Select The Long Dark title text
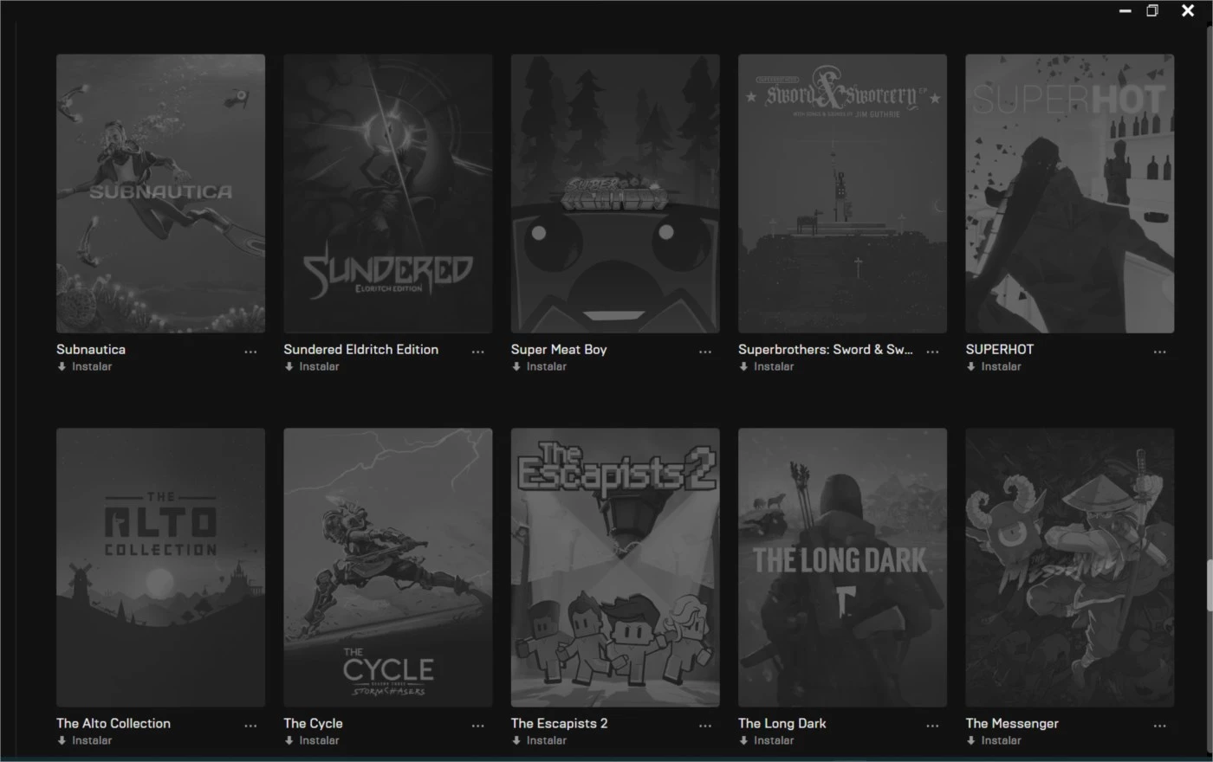1213x762 pixels. pyautogui.click(x=782, y=724)
